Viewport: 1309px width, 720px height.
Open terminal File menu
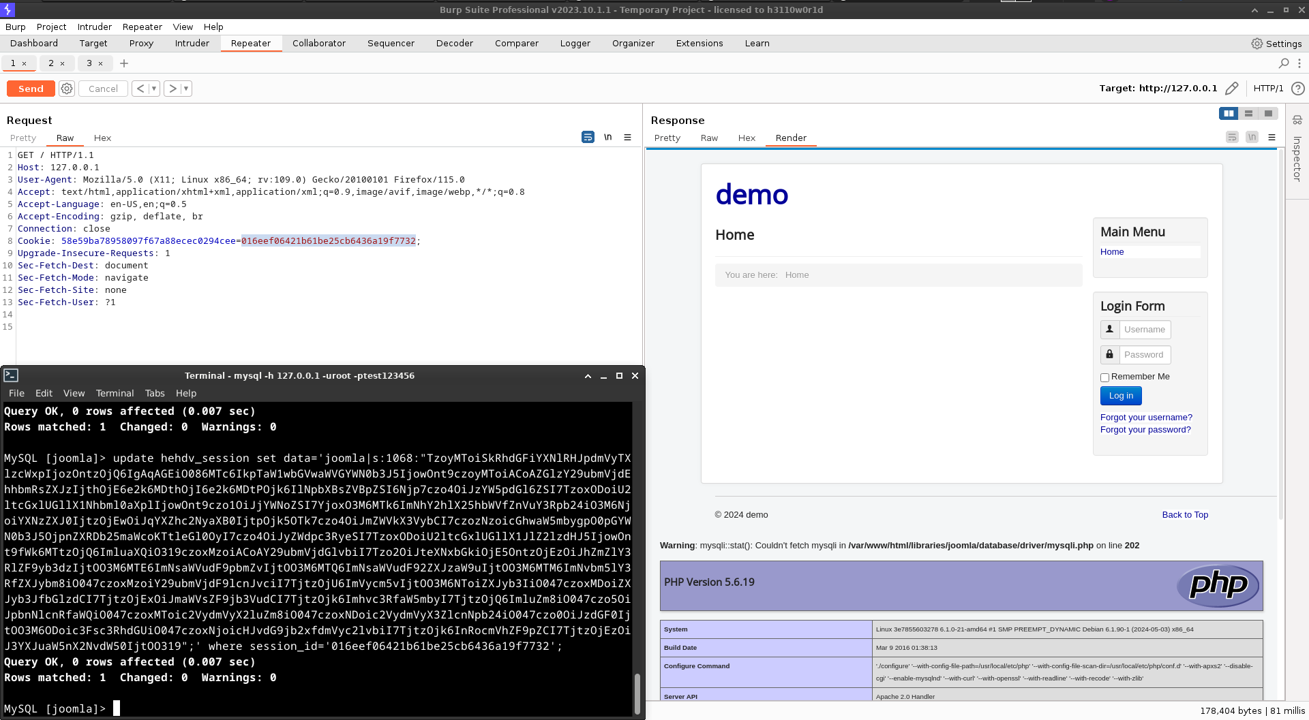click(16, 393)
